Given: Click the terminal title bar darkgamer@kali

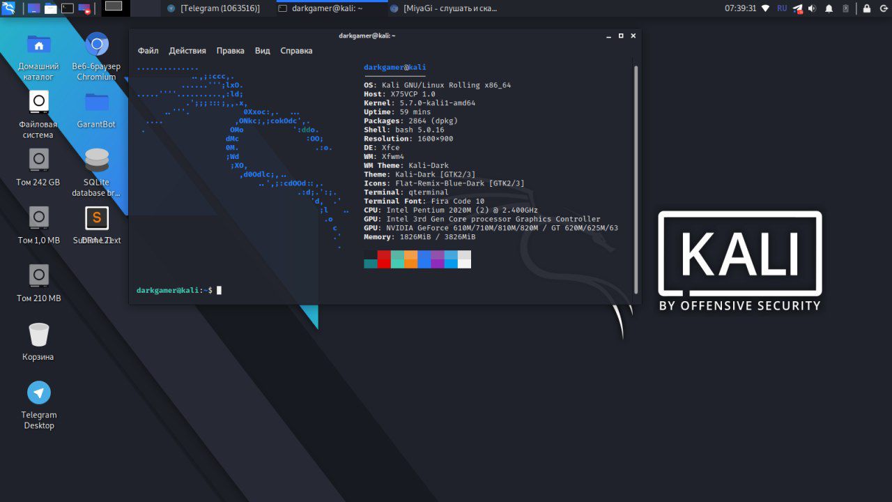Looking at the screenshot, I should point(367,36).
